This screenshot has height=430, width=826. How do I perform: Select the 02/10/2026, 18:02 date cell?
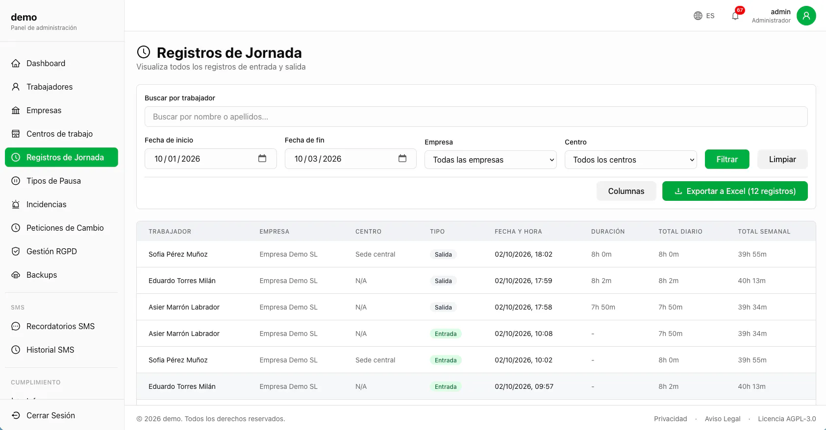tap(524, 254)
